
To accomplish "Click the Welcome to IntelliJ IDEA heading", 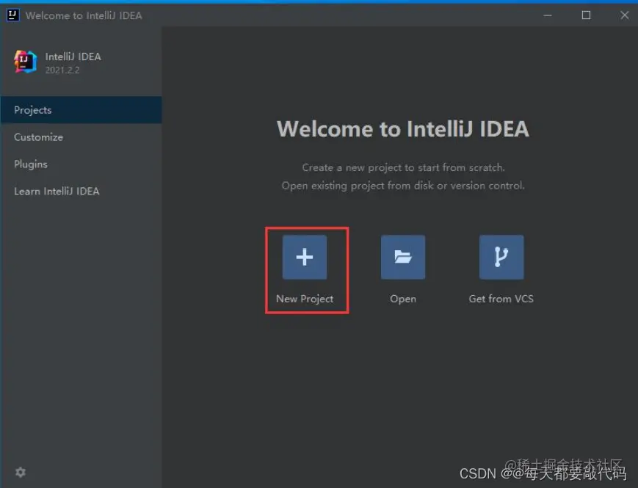I will click(403, 129).
